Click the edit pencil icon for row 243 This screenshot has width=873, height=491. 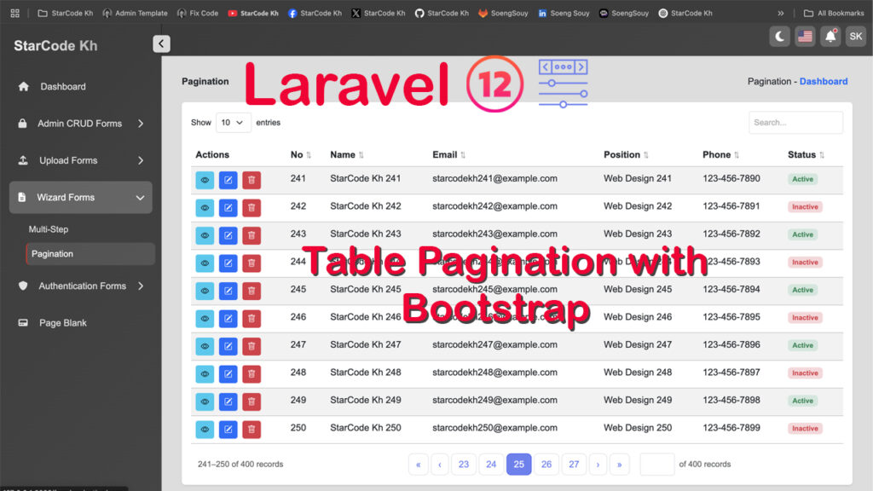click(228, 235)
